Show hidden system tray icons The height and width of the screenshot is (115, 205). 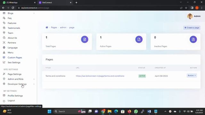(165, 111)
